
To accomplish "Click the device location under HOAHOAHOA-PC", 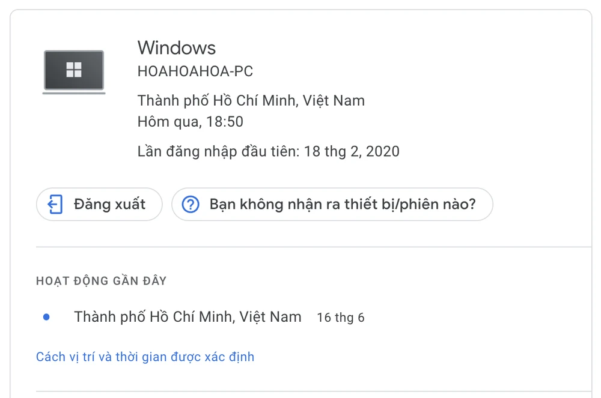I will pyautogui.click(x=251, y=100).
